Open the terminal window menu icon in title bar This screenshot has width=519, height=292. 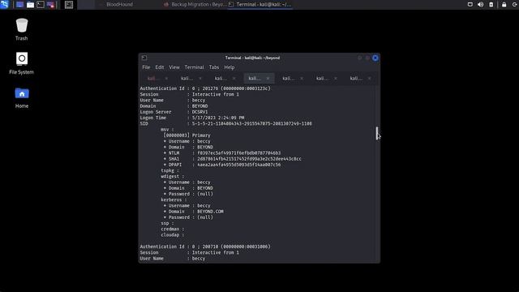[144, 58]
